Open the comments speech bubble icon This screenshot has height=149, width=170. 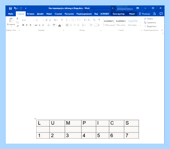(161, 14)
